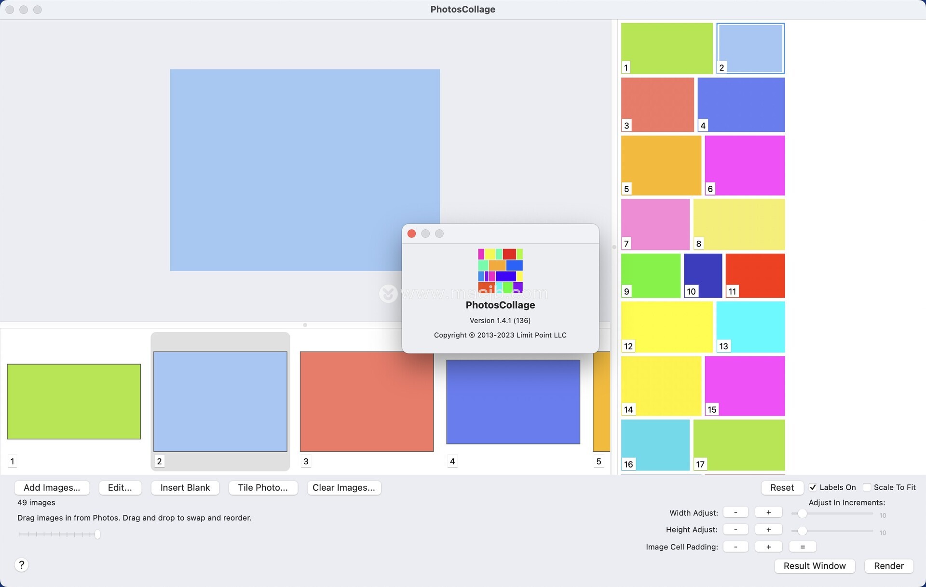Select collage cell 12 (yellow)
This screenshot has width=926, height=587.
pos(667,327)
